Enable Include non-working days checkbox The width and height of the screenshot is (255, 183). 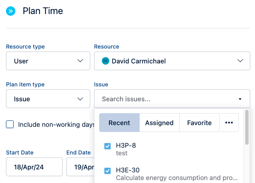coord(10,124)
